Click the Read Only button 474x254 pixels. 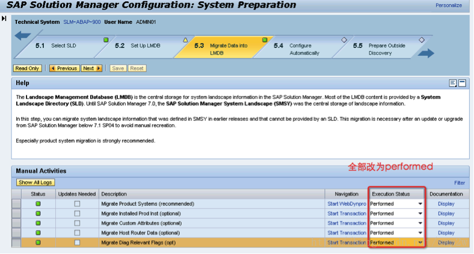pos(27,68)
